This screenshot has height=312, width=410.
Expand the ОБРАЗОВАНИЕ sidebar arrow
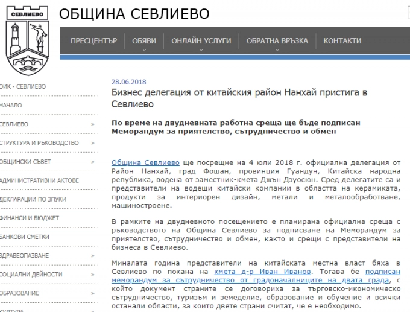click(x=92, y=293)
